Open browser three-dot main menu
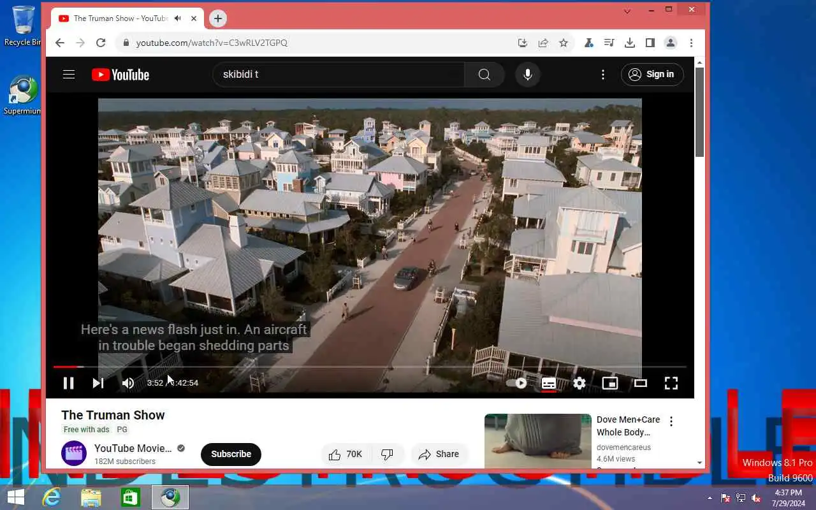Viewport: 816px width, 510px height. pyautogui.click(x=691, y=43)
